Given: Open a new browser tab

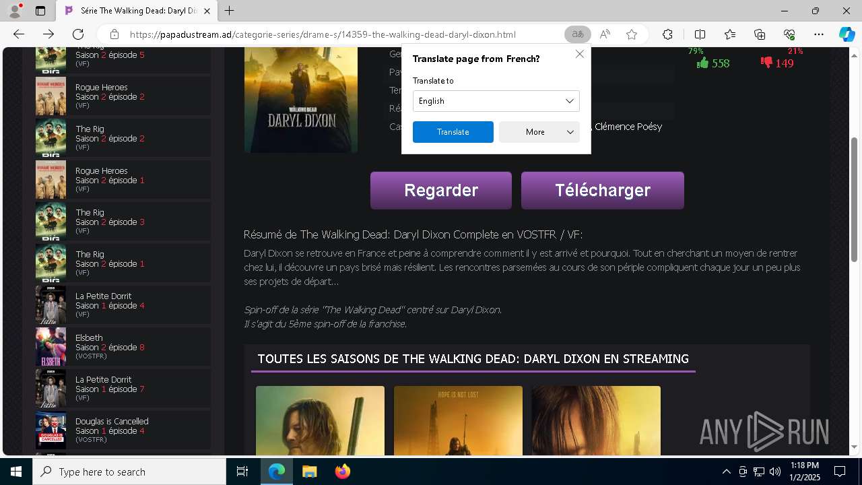Looking at the screenshot, I should 230,11.
